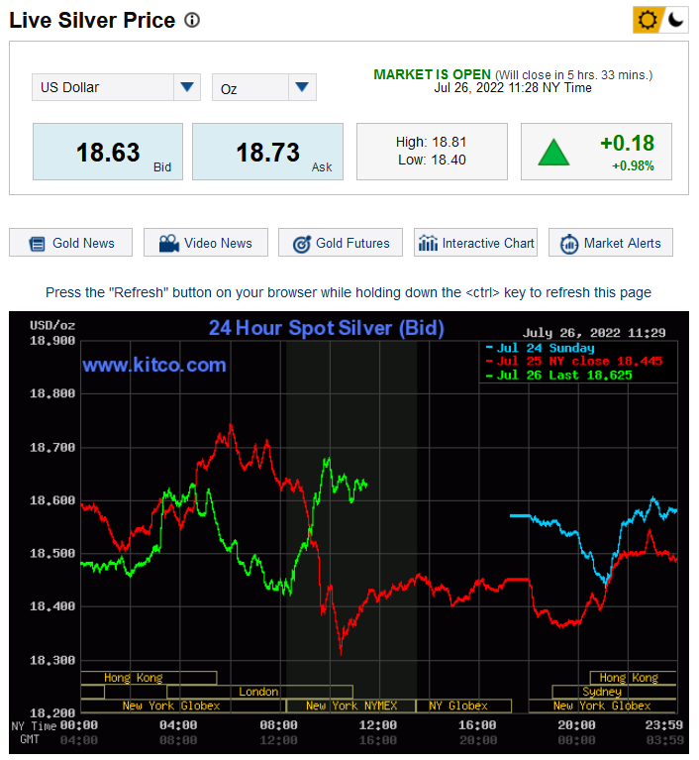Open Gold Futures
This screenshot has height=760, width=699.
pyautogui.click(x=340, y=243)
